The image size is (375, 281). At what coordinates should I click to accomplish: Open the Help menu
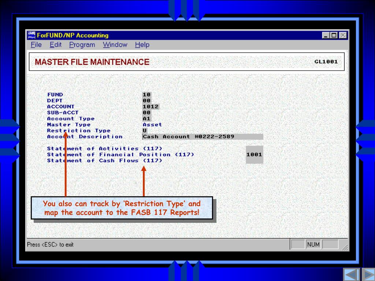142,45
